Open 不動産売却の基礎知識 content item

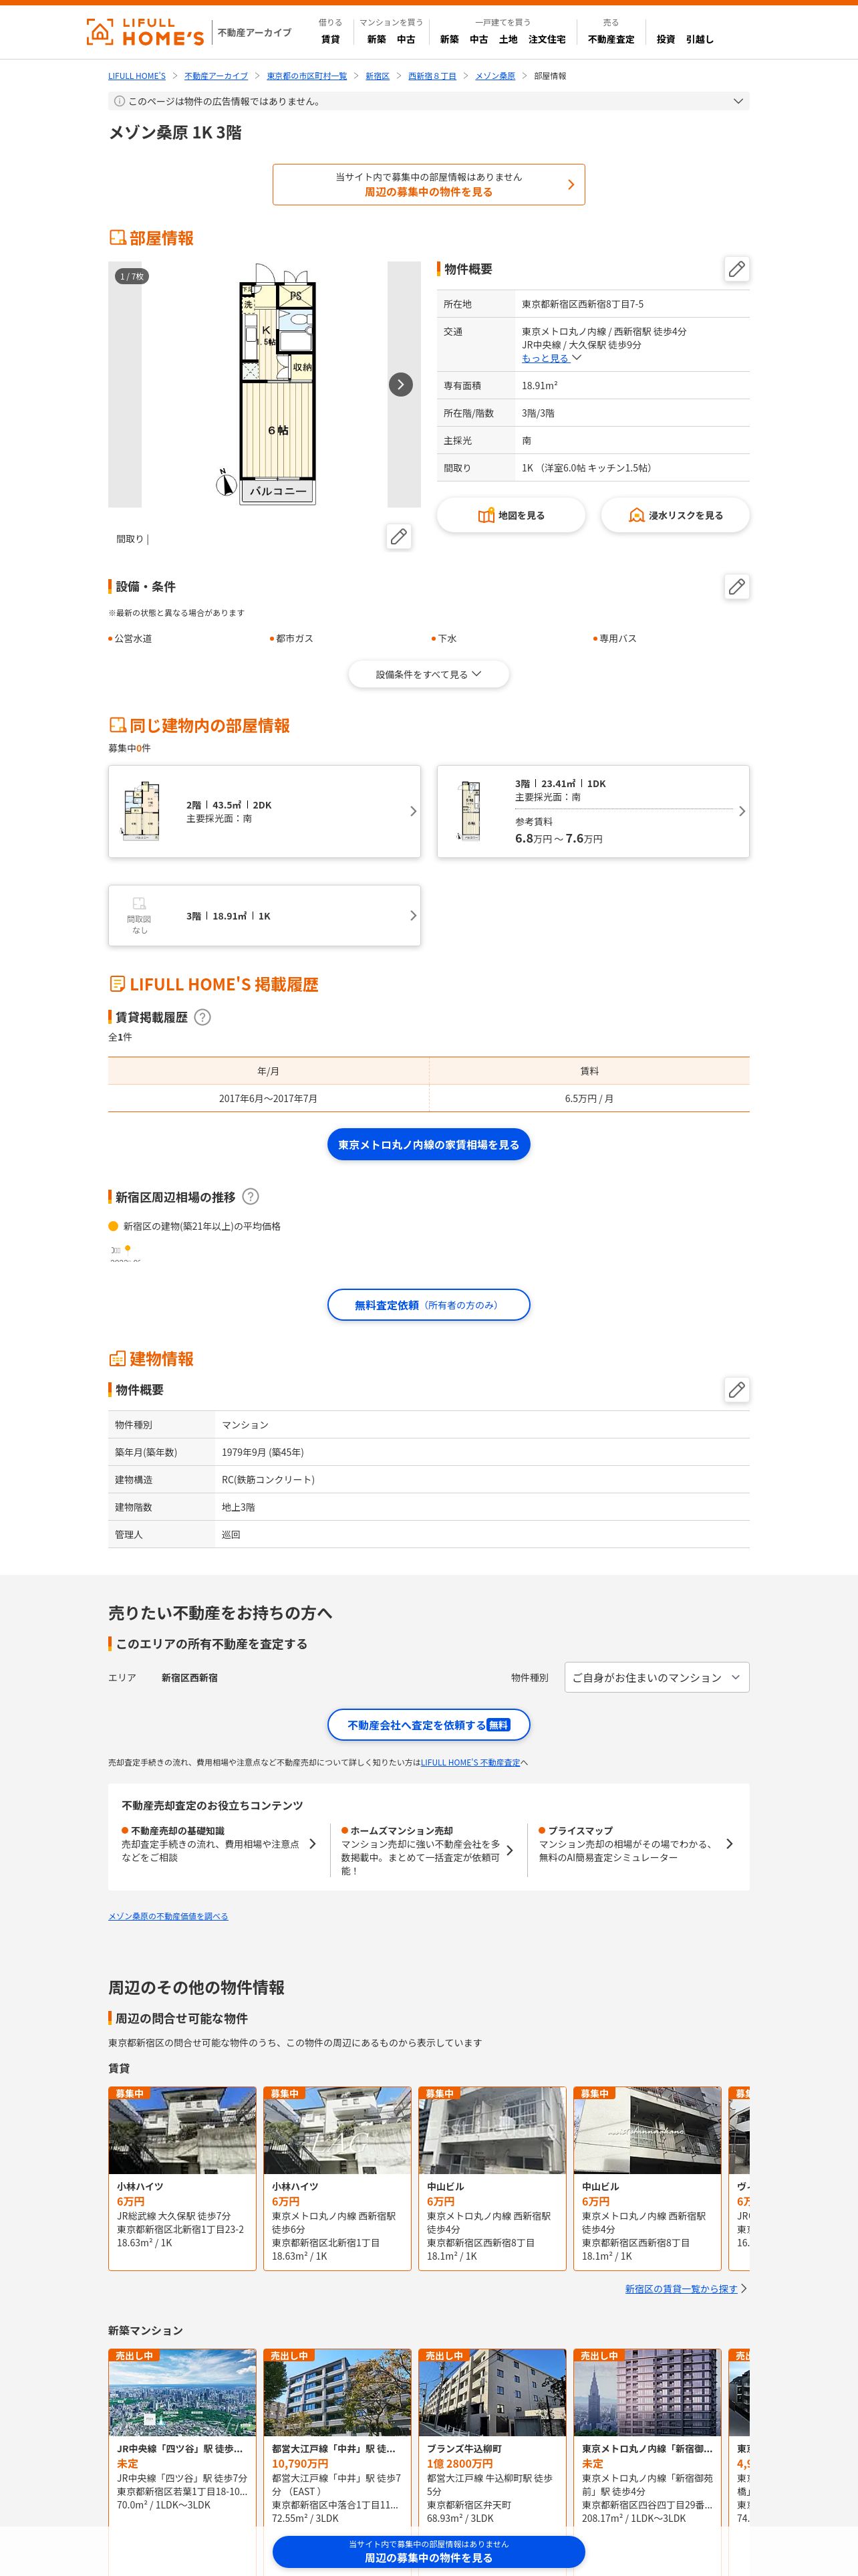(x=219, y=1843)
